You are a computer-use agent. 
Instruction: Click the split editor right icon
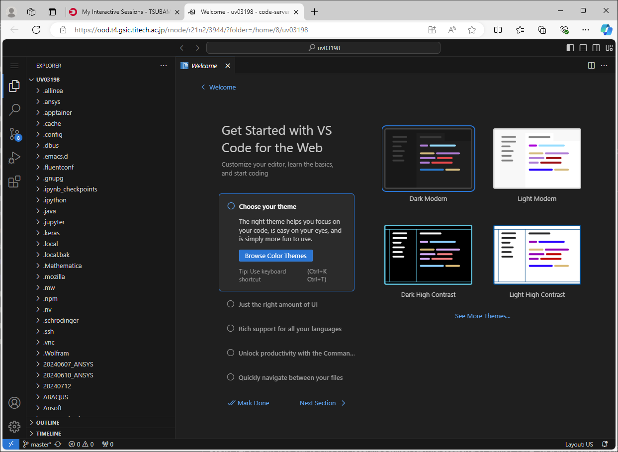[591, 66]
